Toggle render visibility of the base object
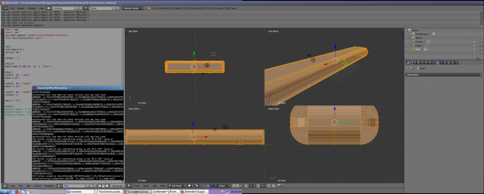Screen dimensions: 484x194 (481, 49)
